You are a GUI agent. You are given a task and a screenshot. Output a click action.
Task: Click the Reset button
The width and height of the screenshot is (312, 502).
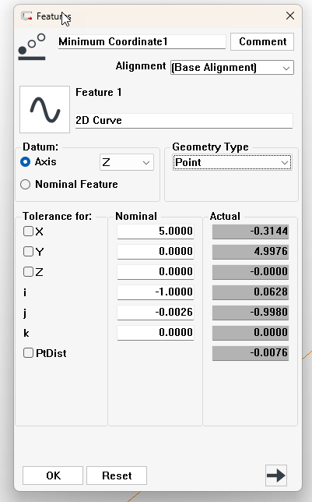pyautogui.click(x=117, y=475)
